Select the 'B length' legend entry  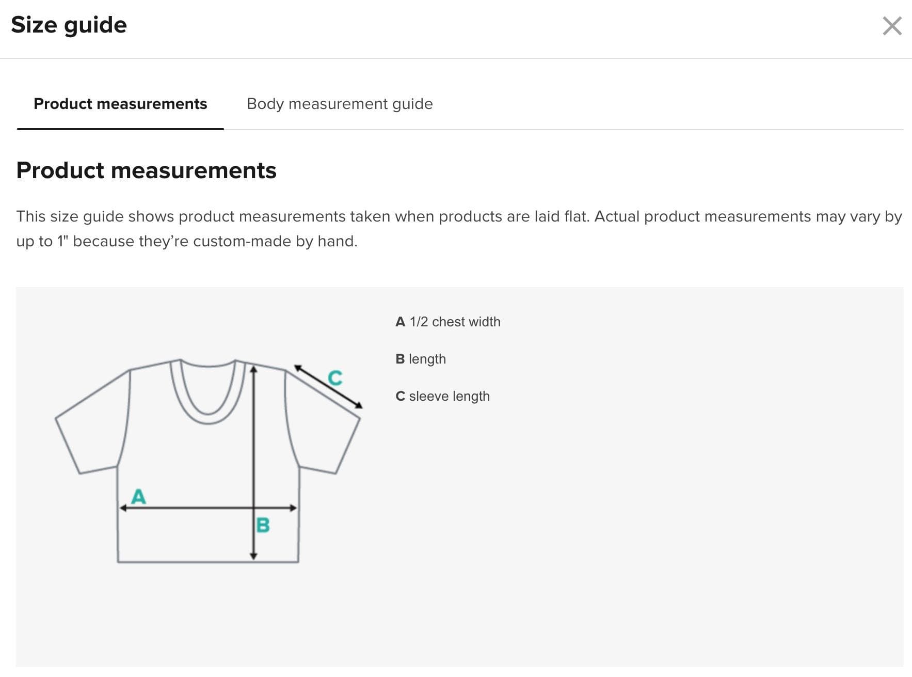421,359
